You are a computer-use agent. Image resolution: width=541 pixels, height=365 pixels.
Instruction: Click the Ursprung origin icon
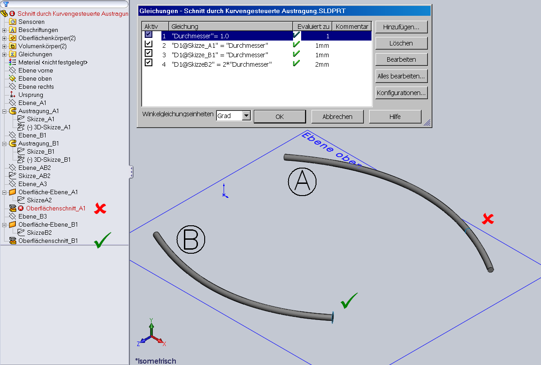click(x=13, y=95)
